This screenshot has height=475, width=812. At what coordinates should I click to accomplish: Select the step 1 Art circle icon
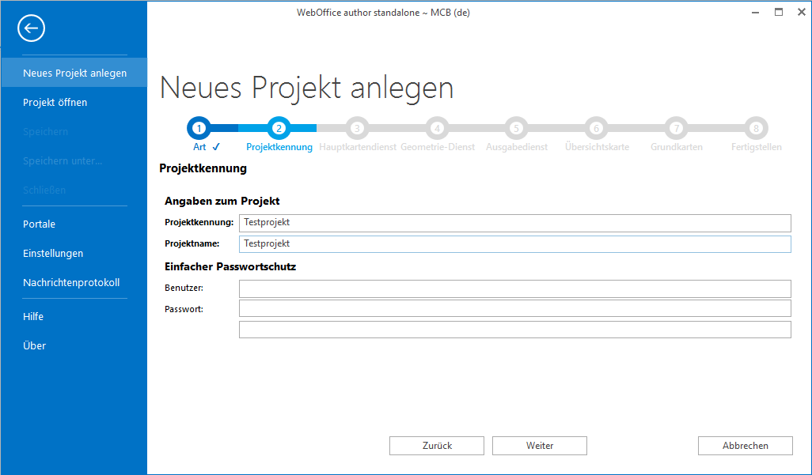(199, 128)
